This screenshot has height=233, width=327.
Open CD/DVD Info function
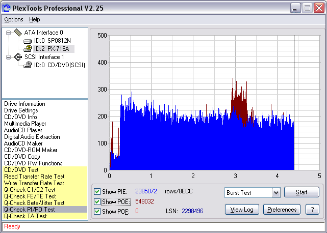click(20, 117)
